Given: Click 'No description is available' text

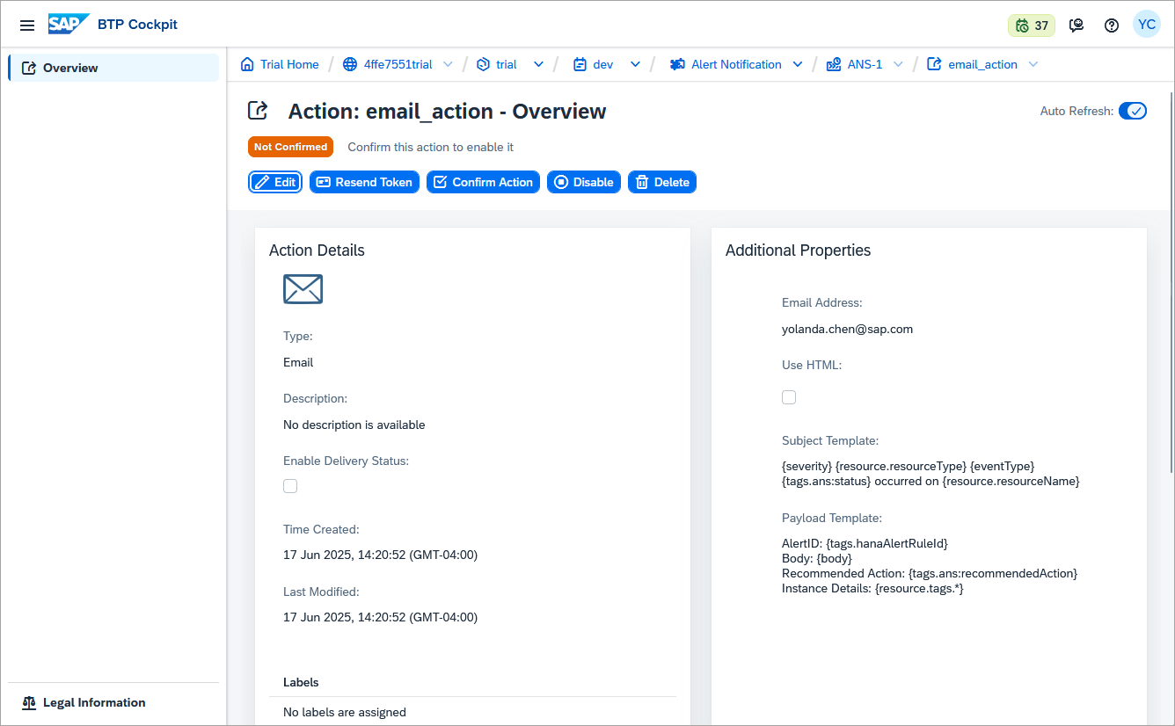Looking at the screenshot, I should (x=354, y=425).
